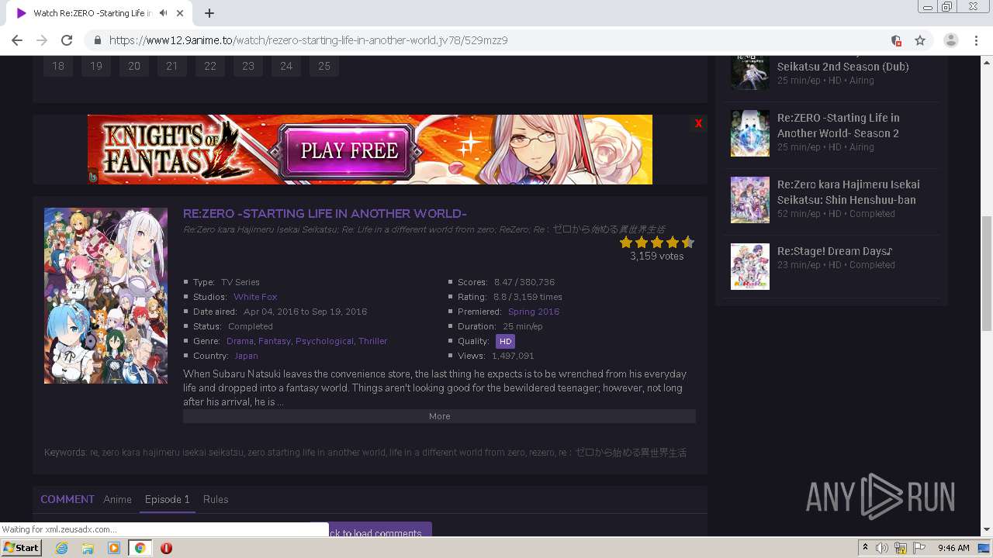The image size is (993, 558).
Task: Open a new browser tab
Action: (x=209, y=13)
